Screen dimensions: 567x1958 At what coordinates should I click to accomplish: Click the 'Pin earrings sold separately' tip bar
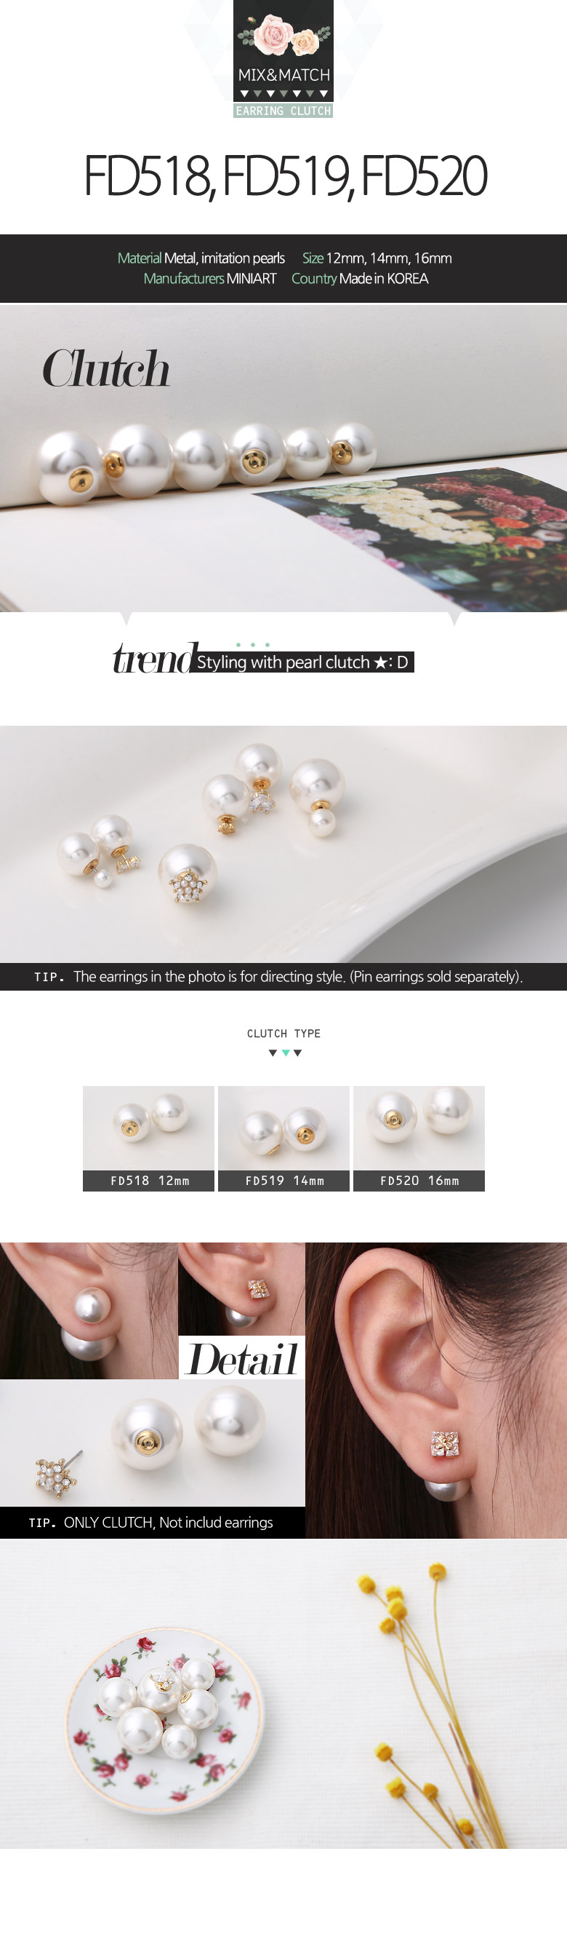point(283,977)
